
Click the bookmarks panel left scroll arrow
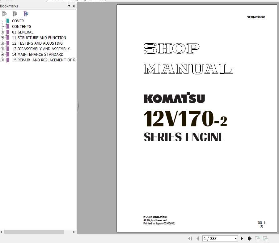(x=2, y=232)
